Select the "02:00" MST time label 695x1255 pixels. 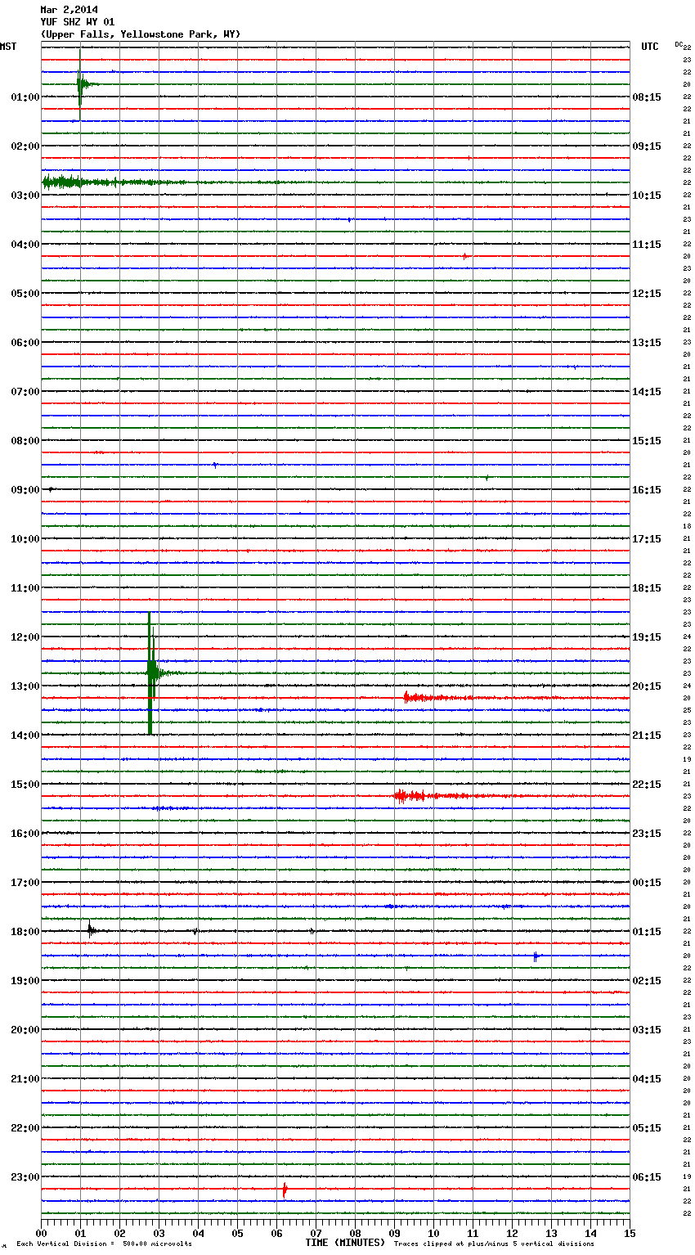(x=25, y=146)
